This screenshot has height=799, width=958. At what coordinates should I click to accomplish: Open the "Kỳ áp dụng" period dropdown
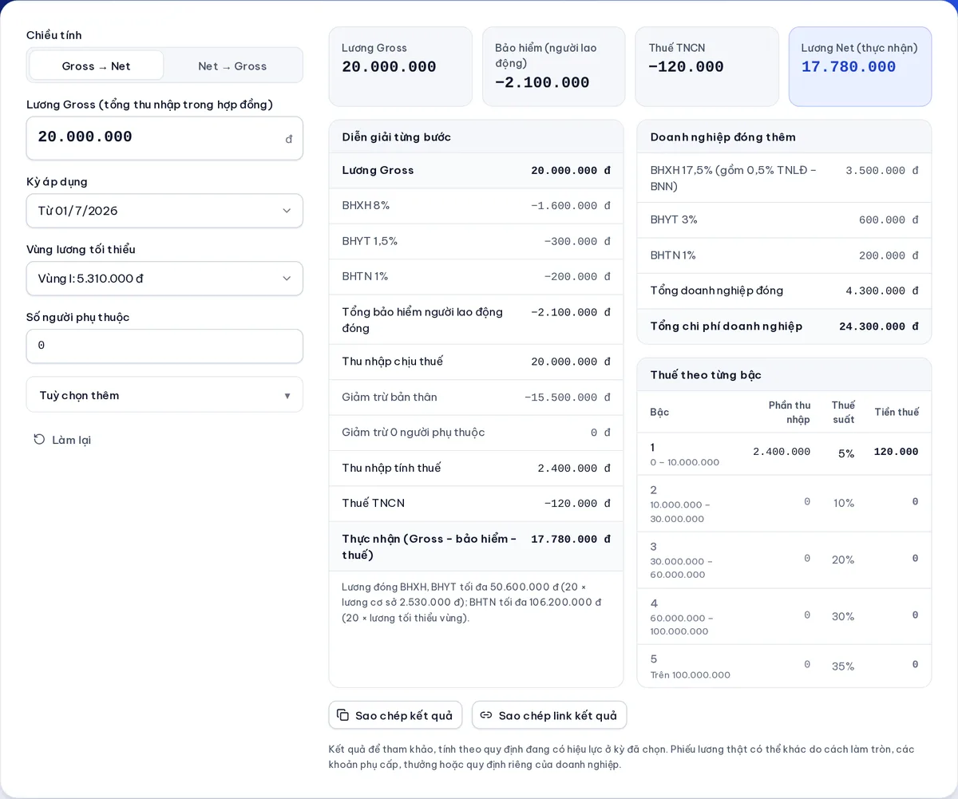[x=164, y=211]
